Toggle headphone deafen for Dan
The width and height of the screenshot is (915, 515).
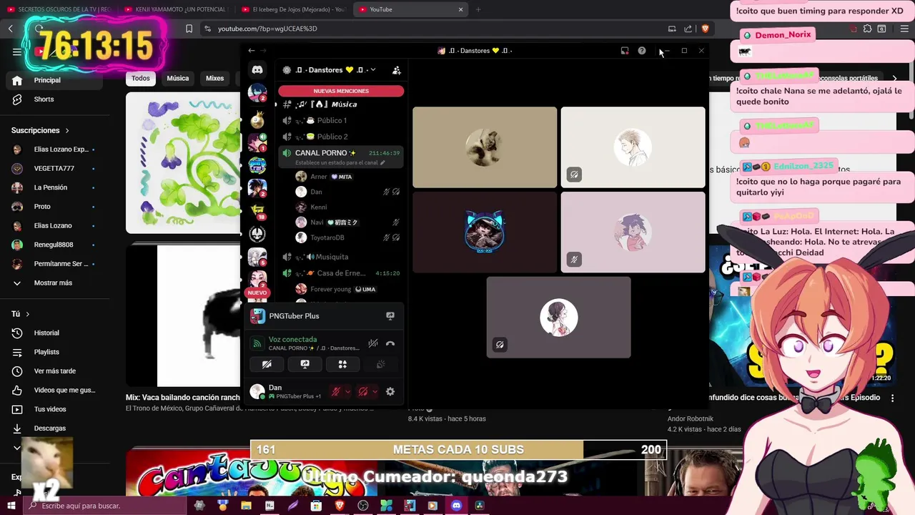pos(363,391)
